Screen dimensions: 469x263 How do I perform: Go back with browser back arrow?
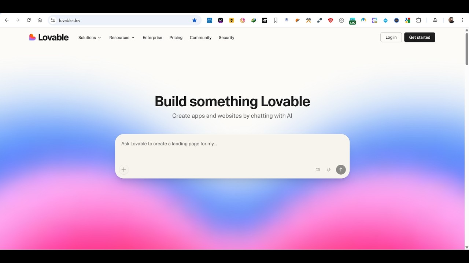pos(7,20)
